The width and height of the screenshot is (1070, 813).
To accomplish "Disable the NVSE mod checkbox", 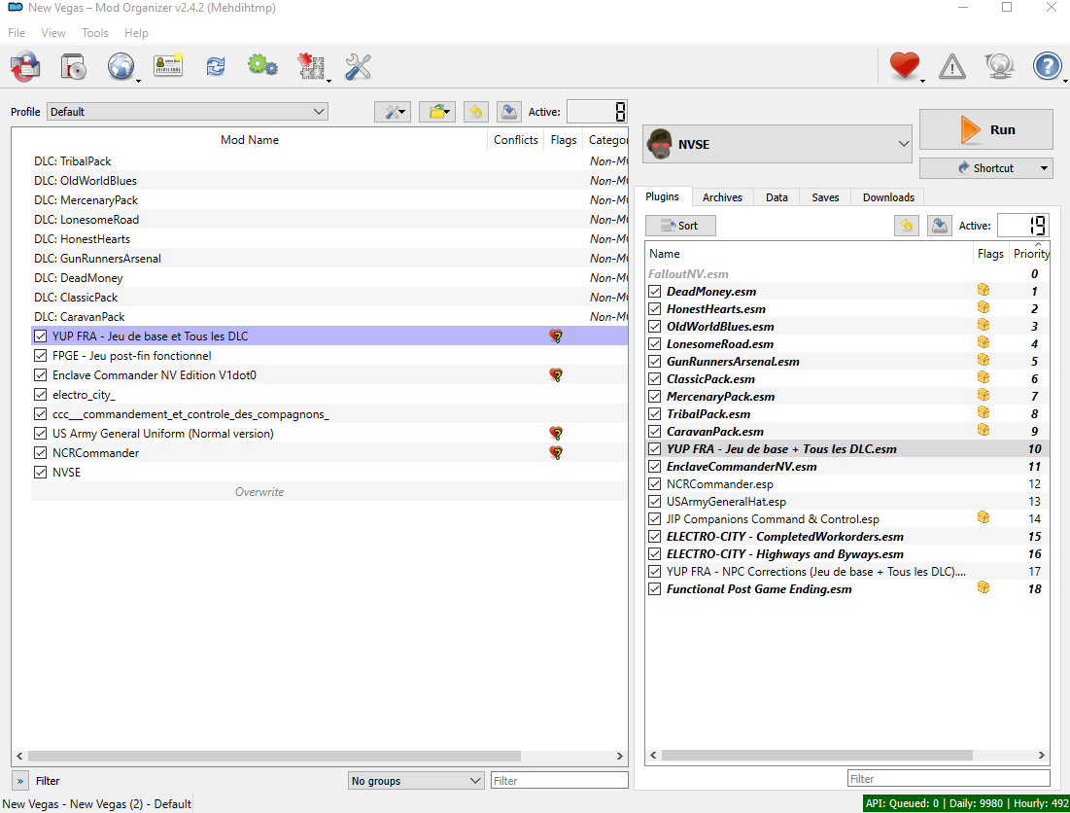I will [40, 473].
